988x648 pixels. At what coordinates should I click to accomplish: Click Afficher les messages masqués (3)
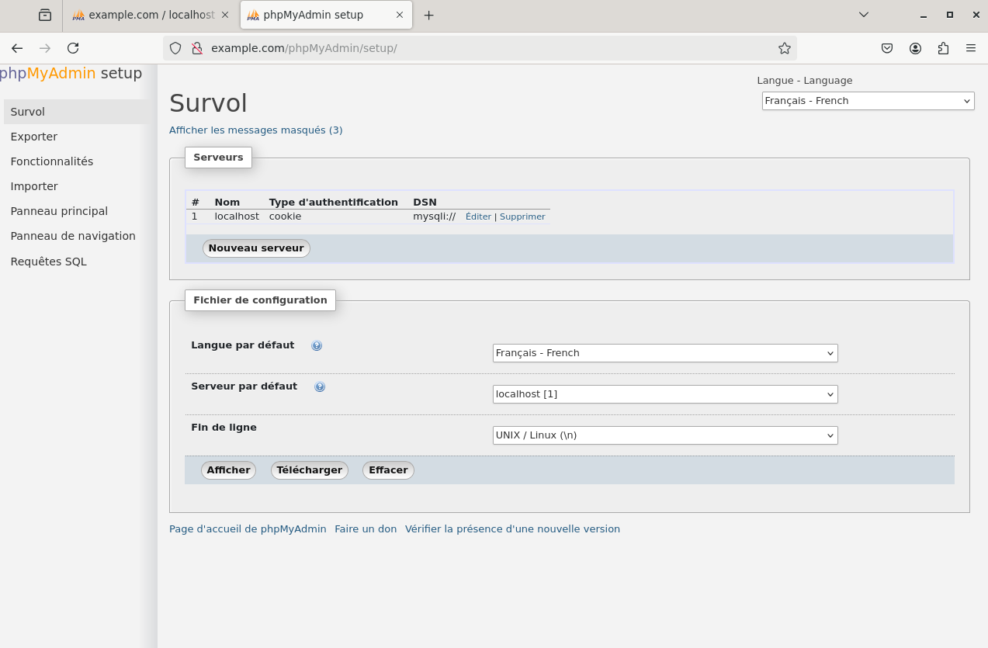[x=256, y=130]
